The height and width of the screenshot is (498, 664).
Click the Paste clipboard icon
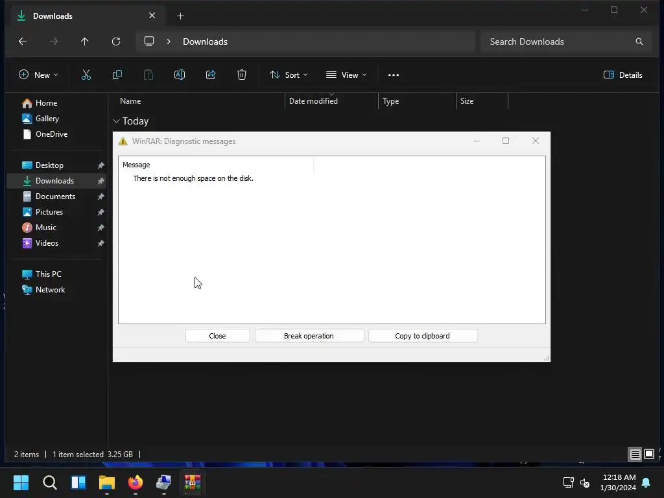[148, 75]
